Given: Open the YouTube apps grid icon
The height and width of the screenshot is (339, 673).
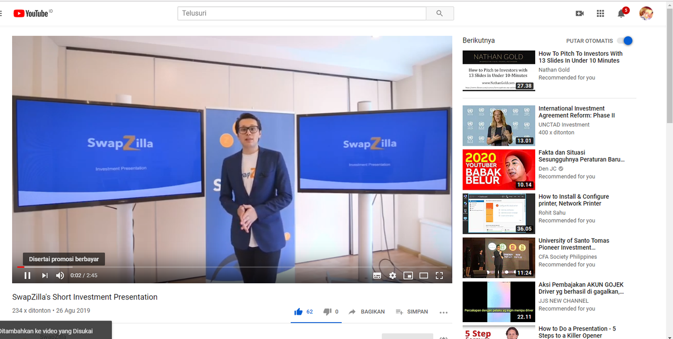Looking at the screenshot, I should pos(600,14).
